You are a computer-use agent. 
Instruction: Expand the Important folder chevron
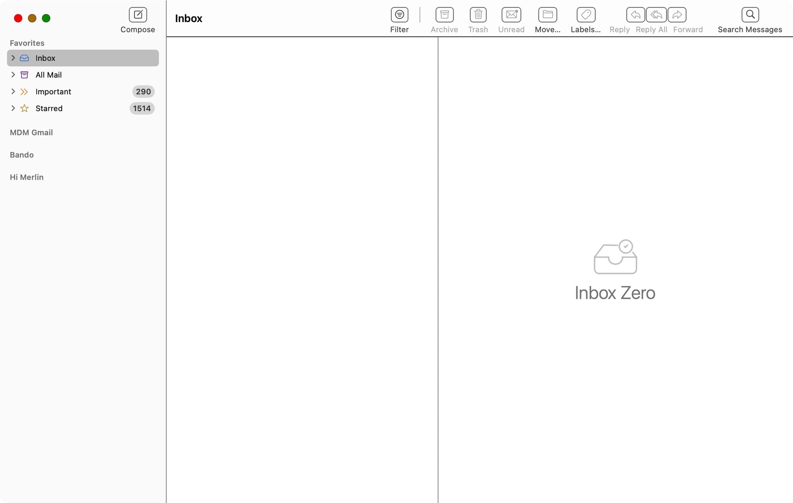pos(13,92)
